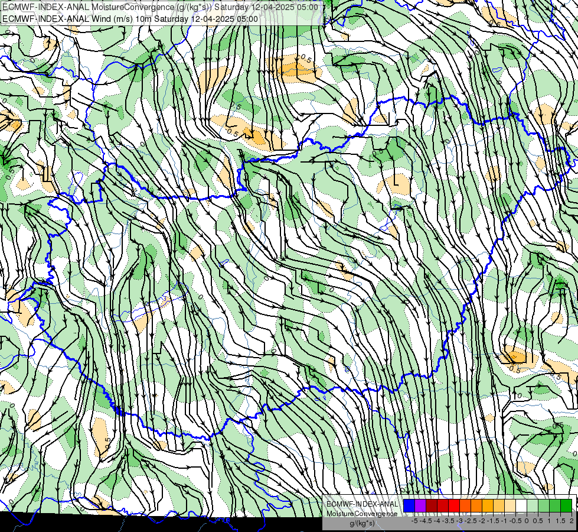
Task: Click the ECMWF-INDEX-ANAL label in the legend
Action: tap(363, 504)
